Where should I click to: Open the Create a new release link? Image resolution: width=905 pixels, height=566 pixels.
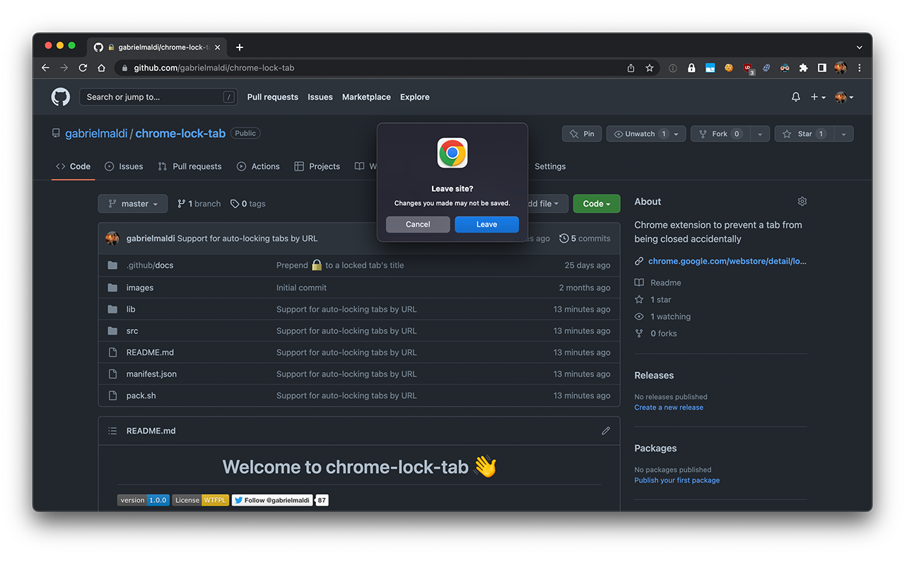click(668, 407)
